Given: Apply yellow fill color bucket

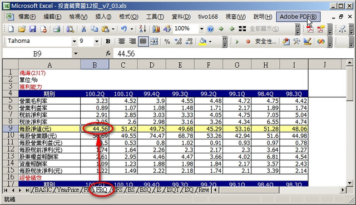Looking at the screenshot, I should pos(202,42).
